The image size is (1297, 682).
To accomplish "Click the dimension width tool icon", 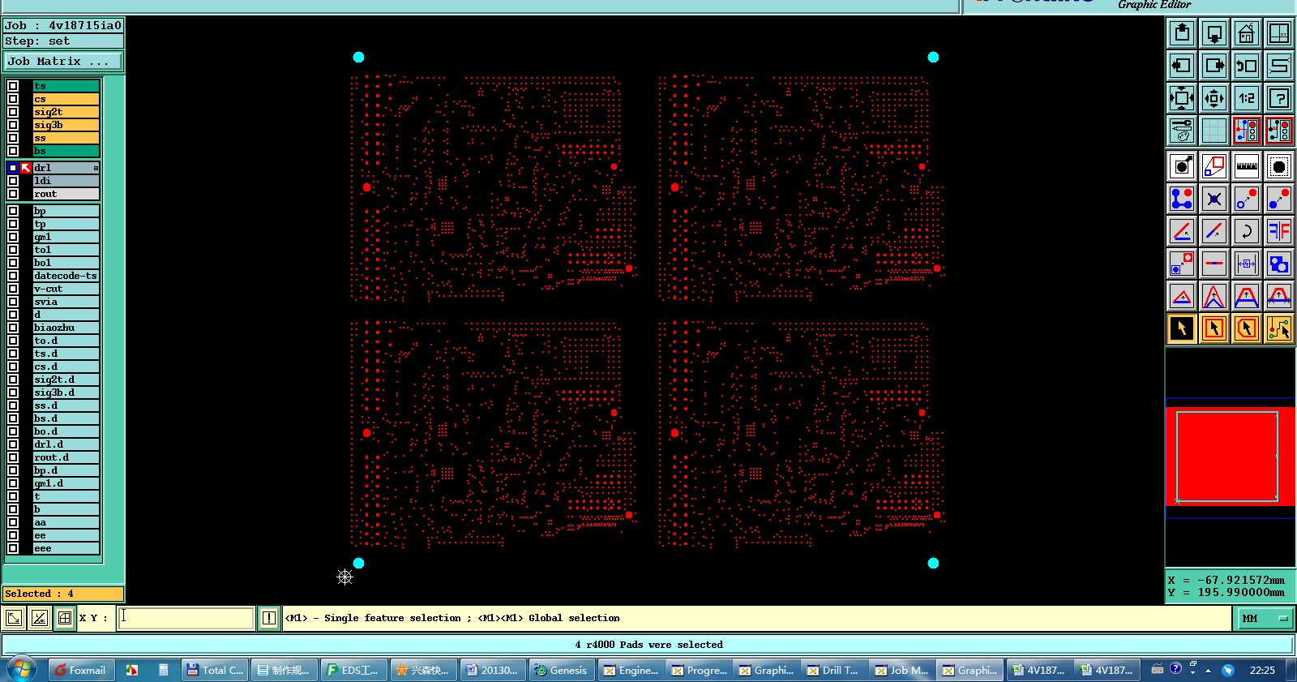I will (x=1247, y=264).
